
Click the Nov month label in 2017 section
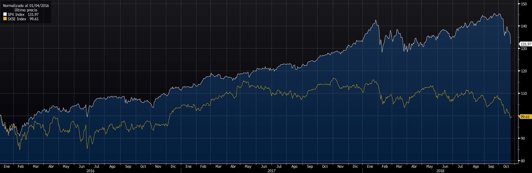340,167
